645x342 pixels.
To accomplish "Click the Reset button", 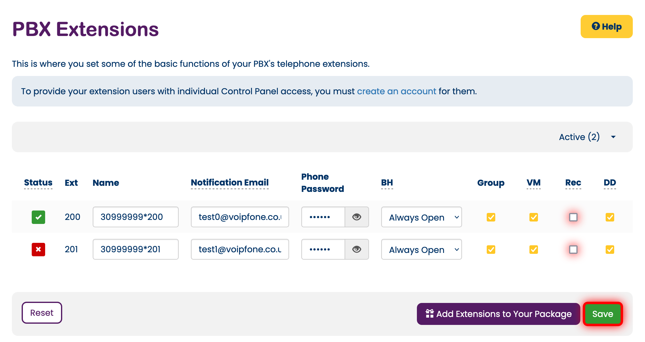I will 42,313.
